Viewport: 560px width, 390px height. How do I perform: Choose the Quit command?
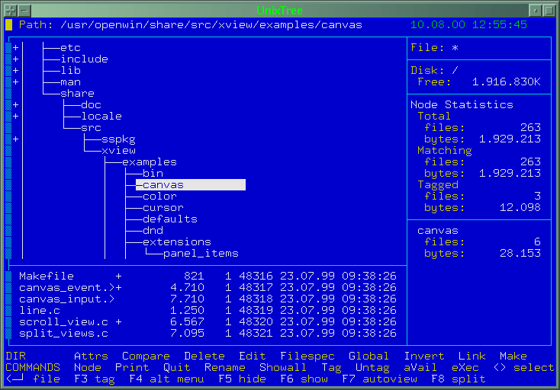(x=177, y=367)
